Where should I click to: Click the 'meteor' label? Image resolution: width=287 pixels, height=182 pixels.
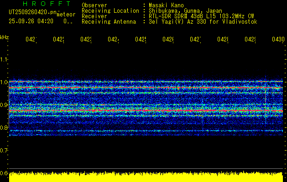pos(66,15)
